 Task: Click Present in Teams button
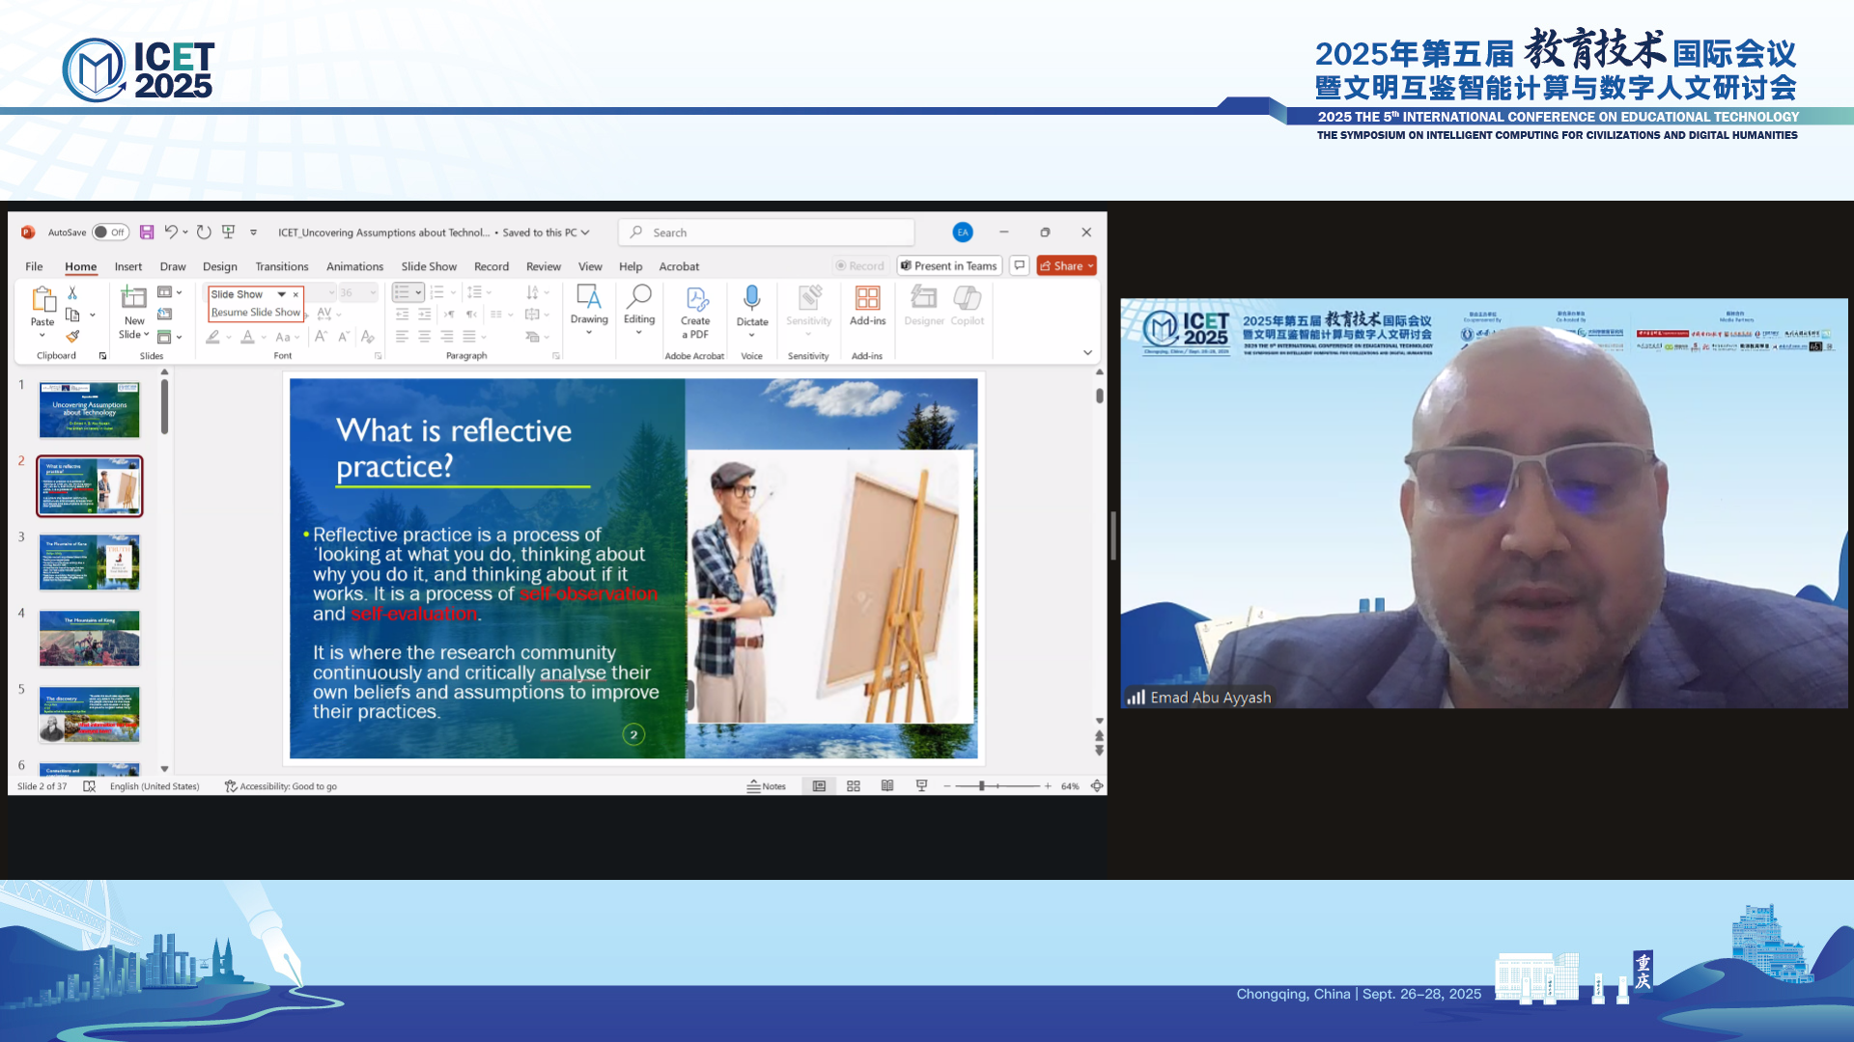coord(949,266)
